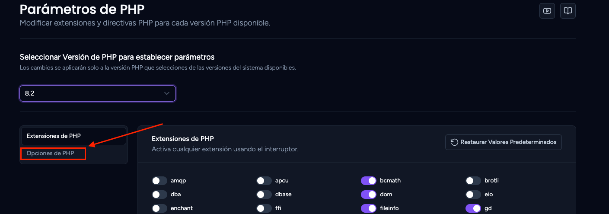This screenshot has width=609, height=214.
Task: Activate the ffi extension switch
Action: click(x=264, y=208)
